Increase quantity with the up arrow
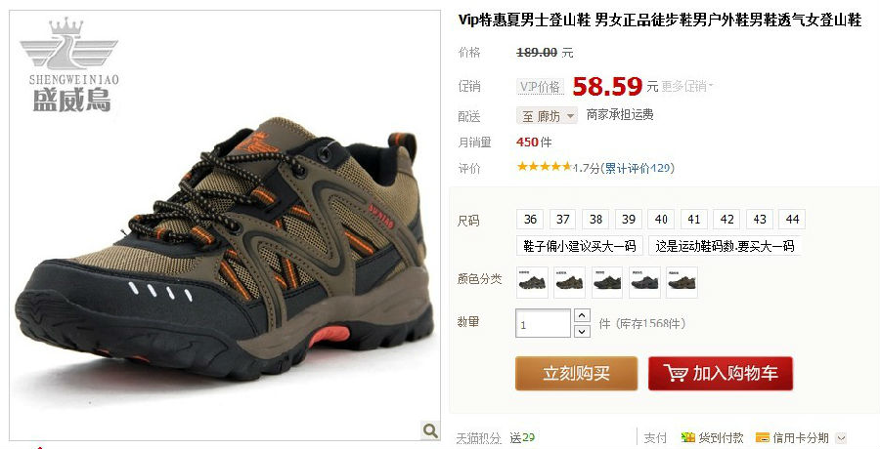The width and height of the screenshot is (880, 449). (582, 315)
